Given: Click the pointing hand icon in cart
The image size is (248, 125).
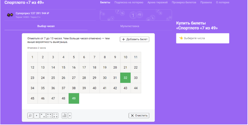Looking at the screenshot, I should pyautogui.click(x=181, y=38).
